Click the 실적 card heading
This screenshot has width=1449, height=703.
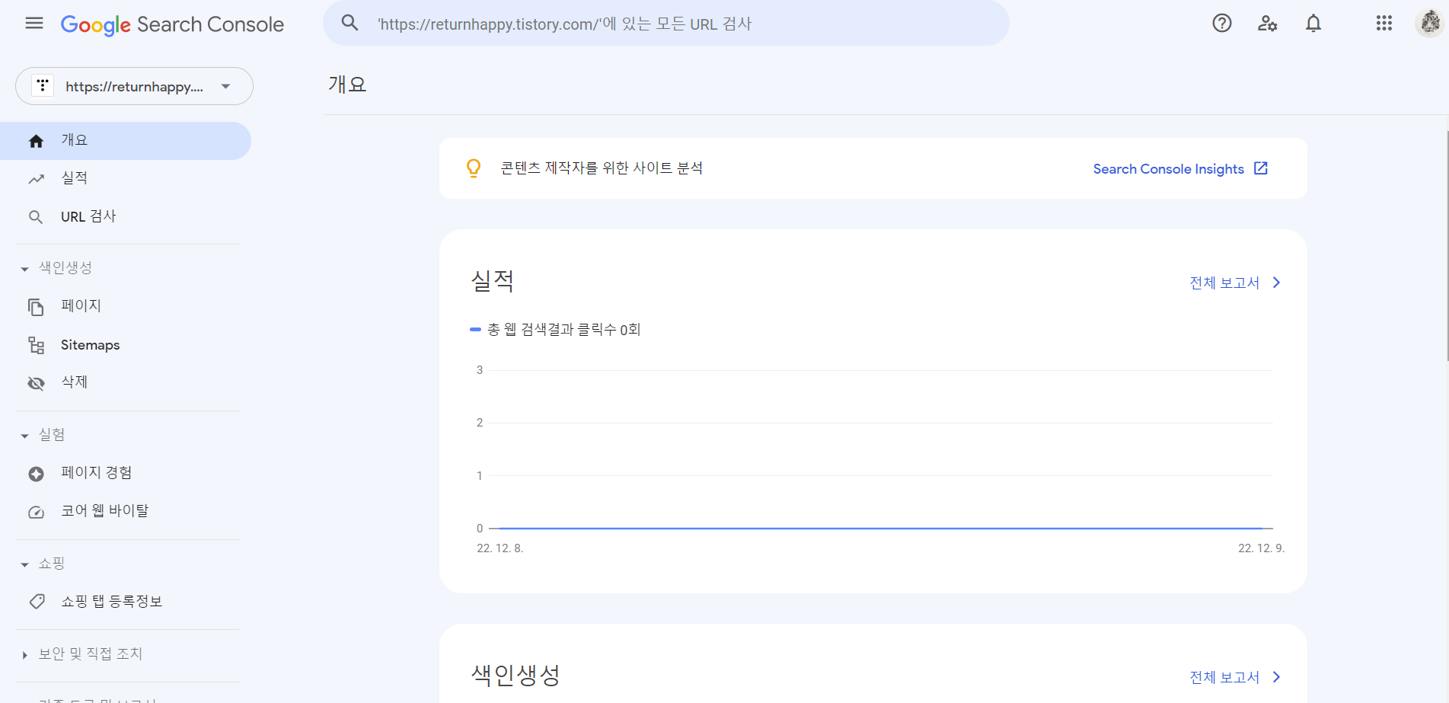(x=493, y=281)
